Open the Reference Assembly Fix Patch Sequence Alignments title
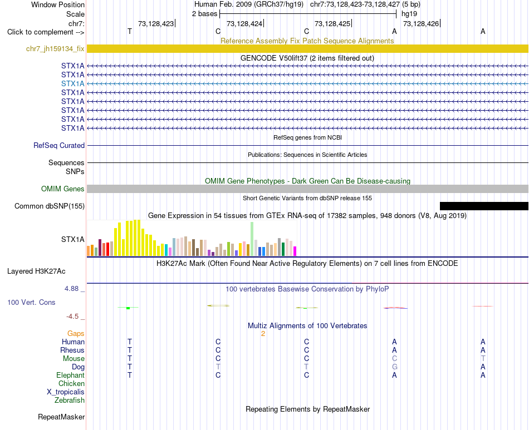This screenshot has height=430, width=529. point(307,41)
